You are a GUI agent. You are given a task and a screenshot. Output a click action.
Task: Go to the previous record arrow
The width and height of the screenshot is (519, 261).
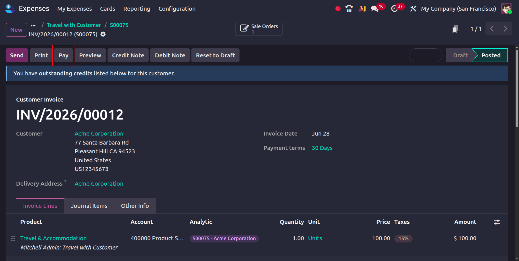click(x=492, y=29)
